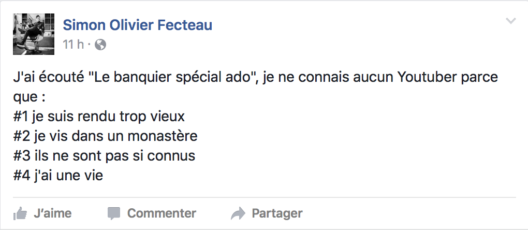Click the line "#1 je suis rendu trop vieux"
This screenshot has height=230, width=528.
99,117
